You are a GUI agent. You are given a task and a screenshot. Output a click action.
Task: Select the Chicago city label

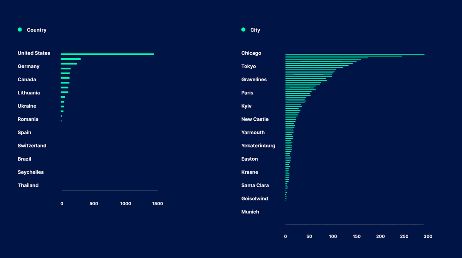251,53
